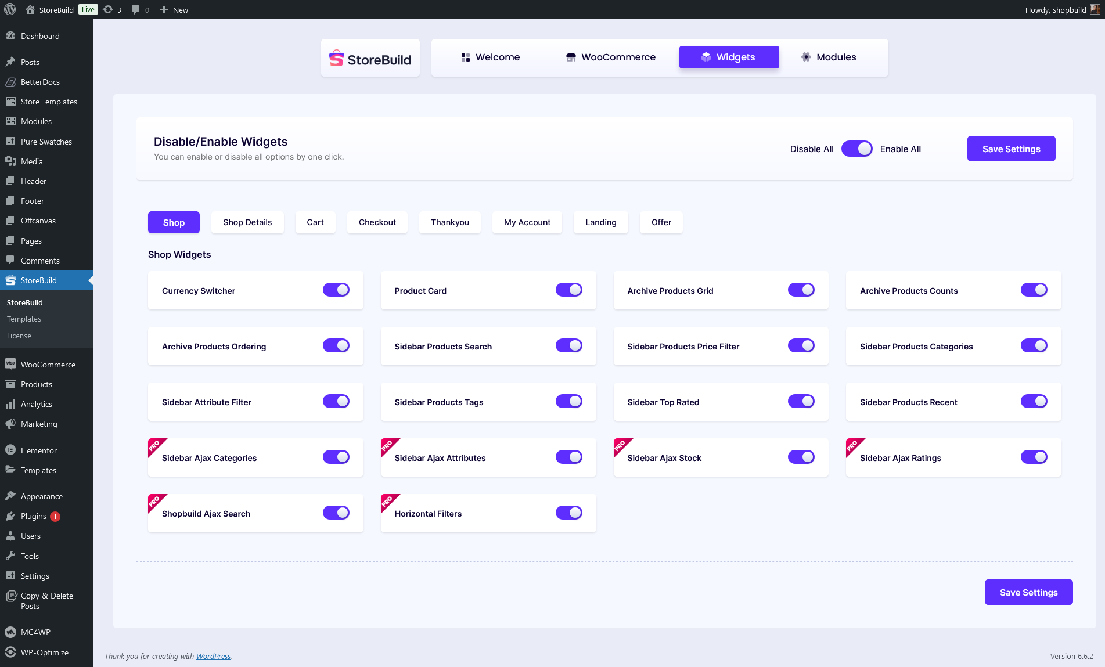Toggle the Product Card widget
Viewport: 1105px width, 667px height.
pos(569,290)
